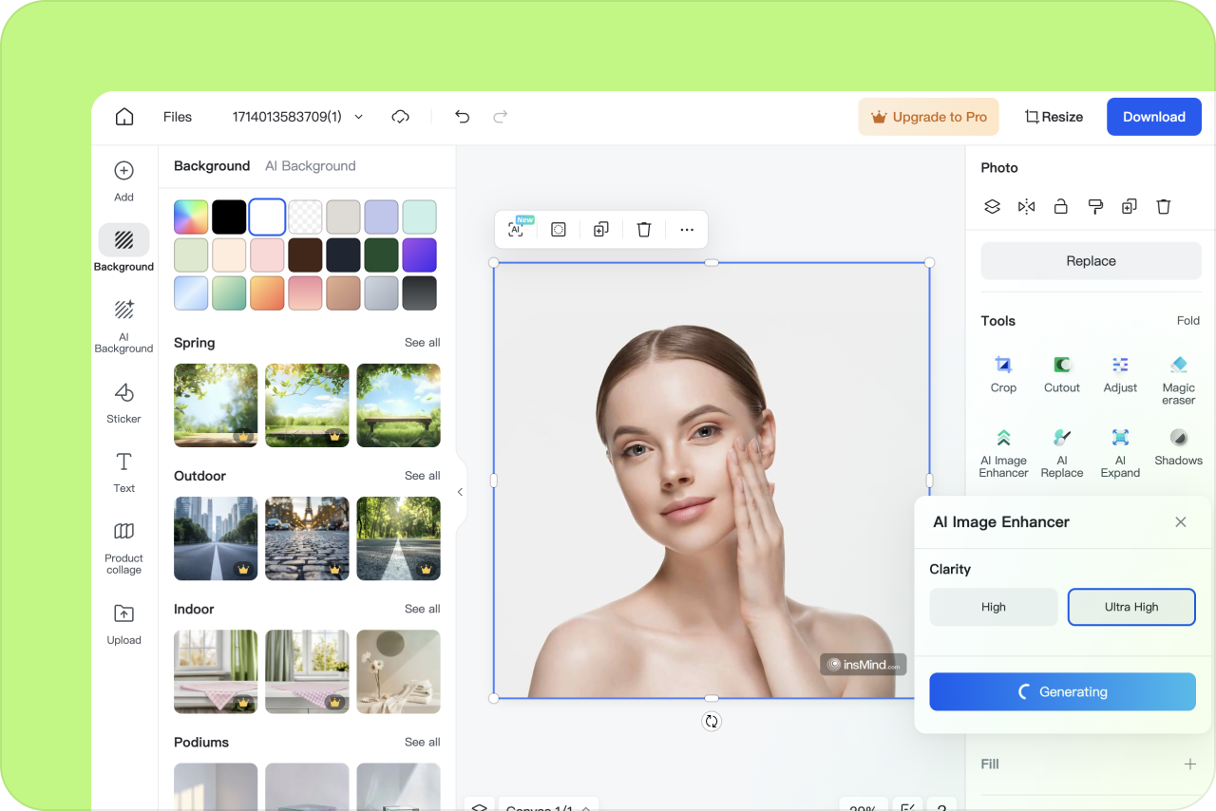The height and width of the screenshot is (811, 1216).
Task: Delete the photo from Photo panel
Action: [x=1164, y=206]
